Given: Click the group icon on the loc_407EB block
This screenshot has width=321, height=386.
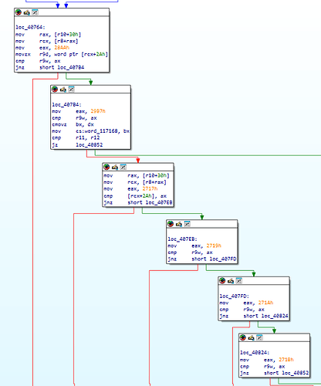Looking at the screenshot, I should coord(188,224).
